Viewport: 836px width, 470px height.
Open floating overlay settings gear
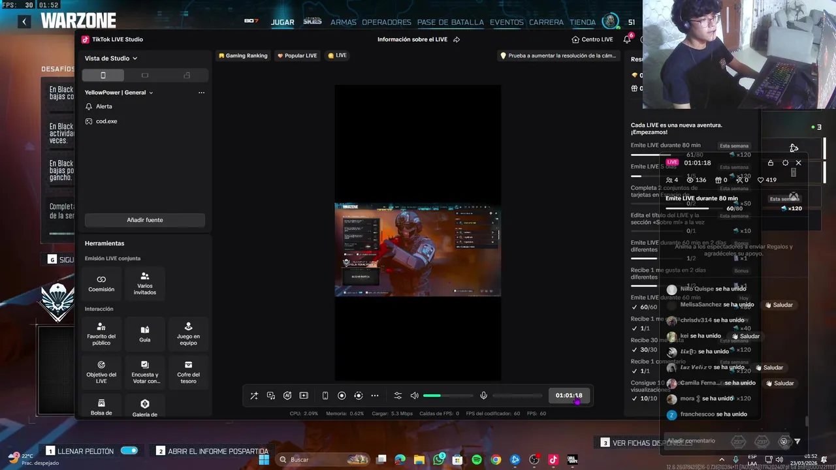(x=785, y=163)
